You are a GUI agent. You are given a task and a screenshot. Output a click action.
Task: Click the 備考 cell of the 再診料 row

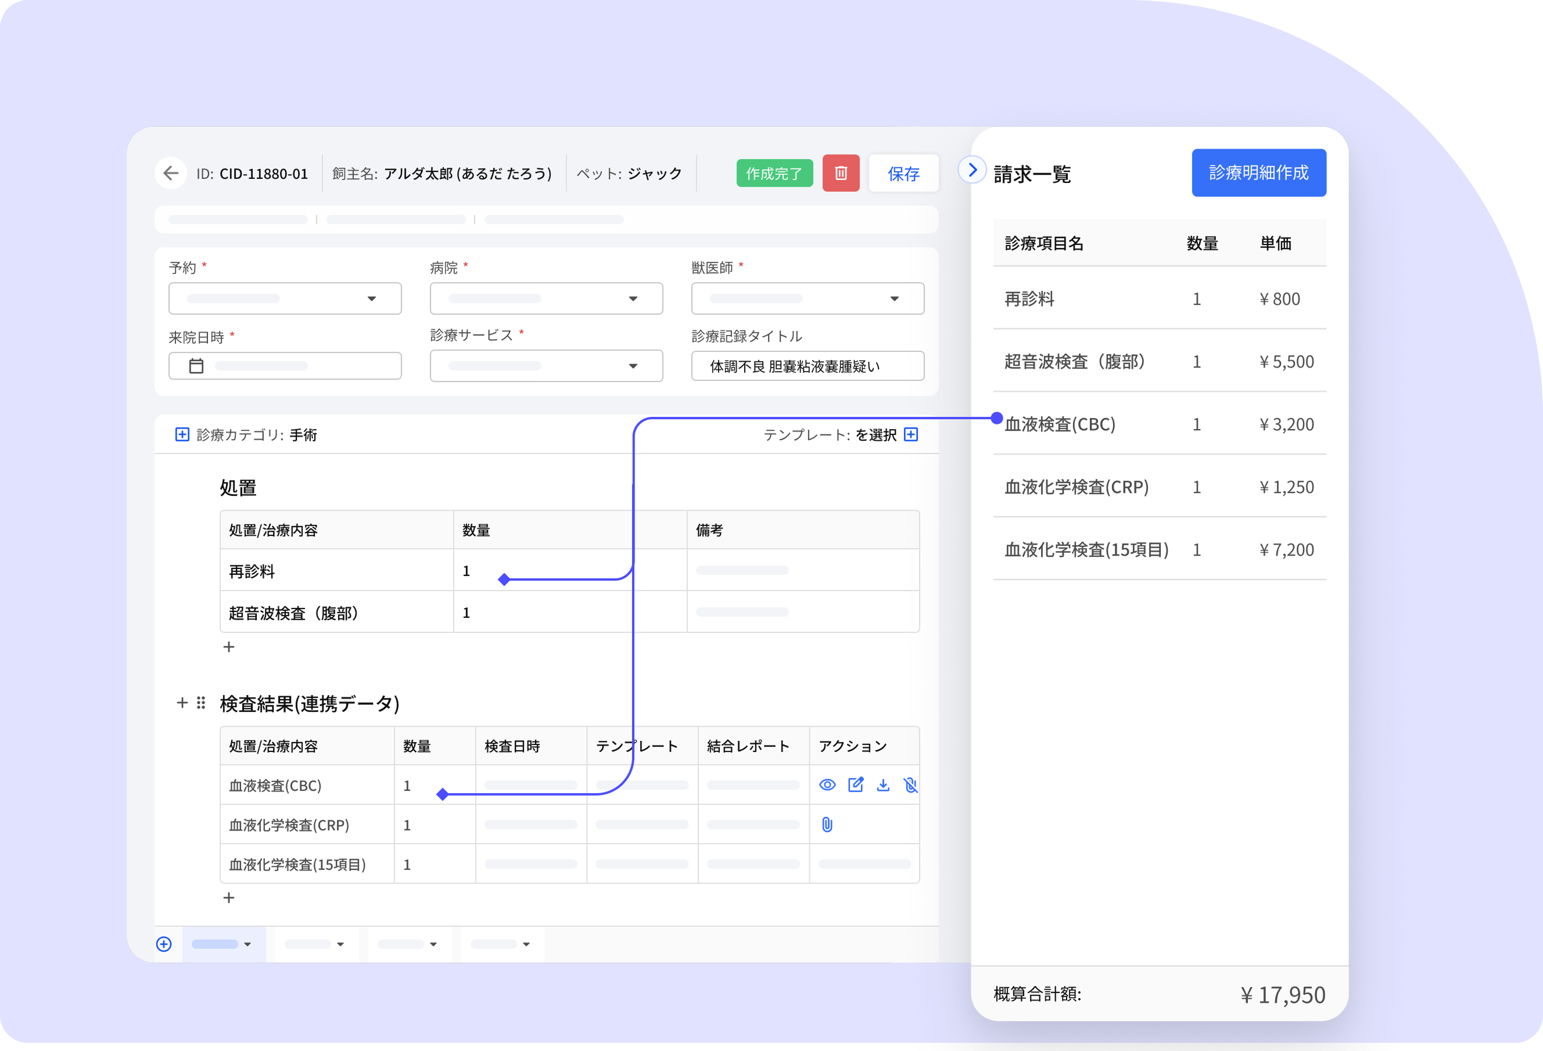coord(803,570)
